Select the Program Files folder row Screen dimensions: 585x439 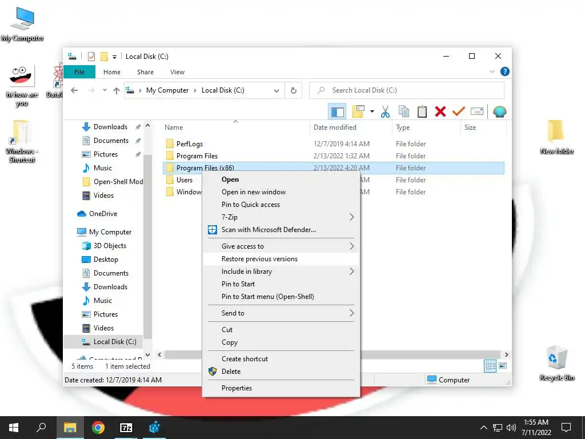click(x=334, y=155)
